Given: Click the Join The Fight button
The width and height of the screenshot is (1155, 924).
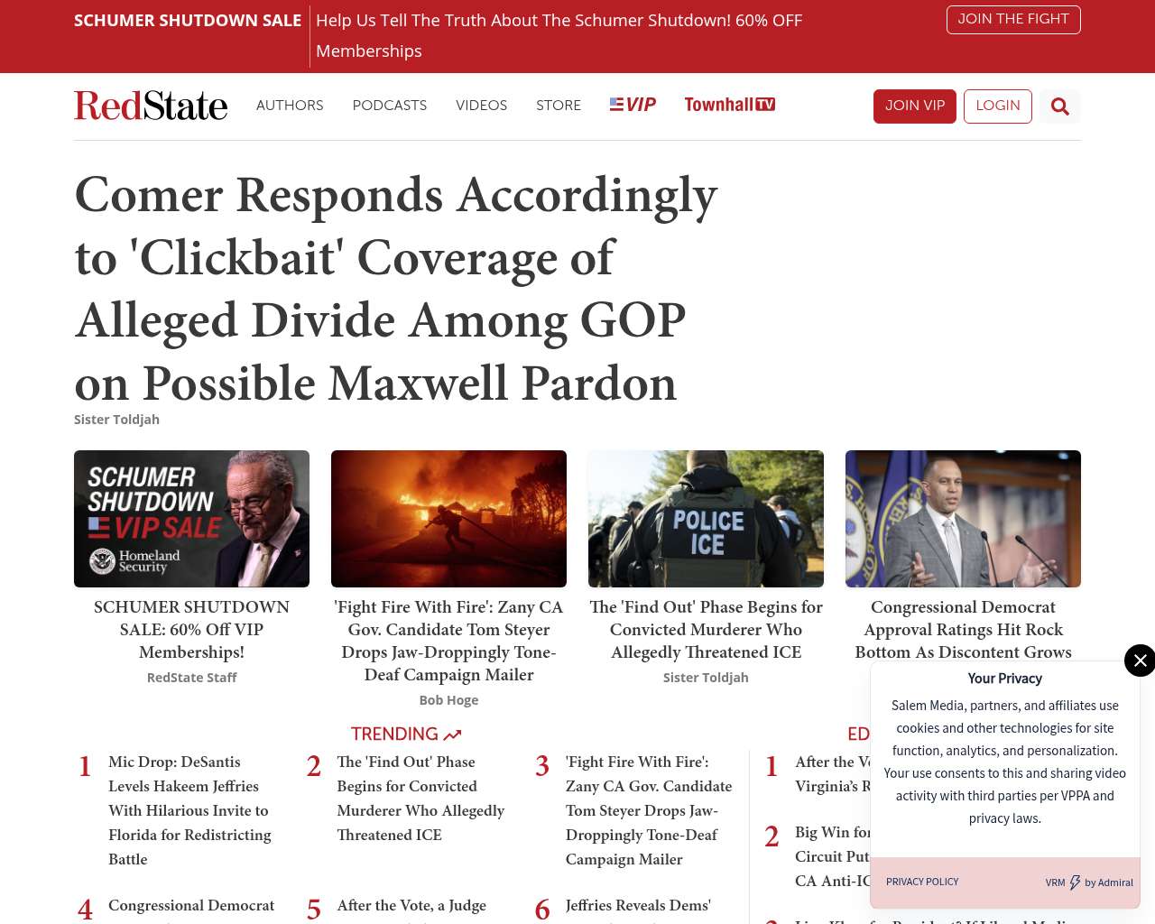Looking at the screenshot, I should pyautogui.click(x=1013, y=20).
